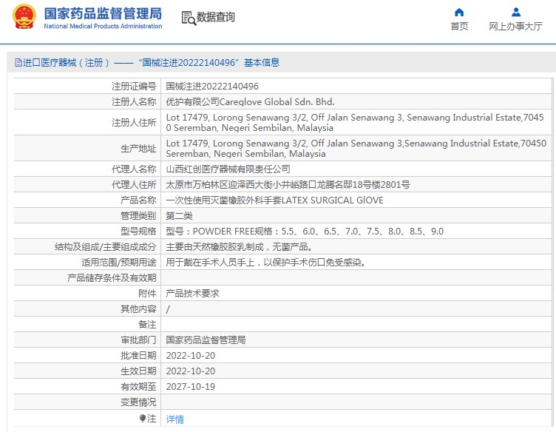Click the 其他内容 label
Viewport: 556px width, 432px height.
(x=138, y=309)
